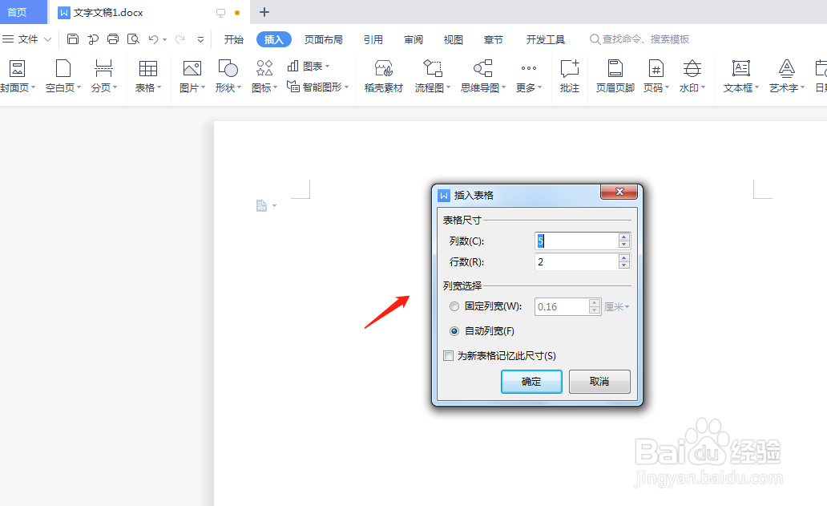Viewport: 827px width, 506px height.
Task: Cancel the dialog with 取消
Action: (x=599, y=382)
